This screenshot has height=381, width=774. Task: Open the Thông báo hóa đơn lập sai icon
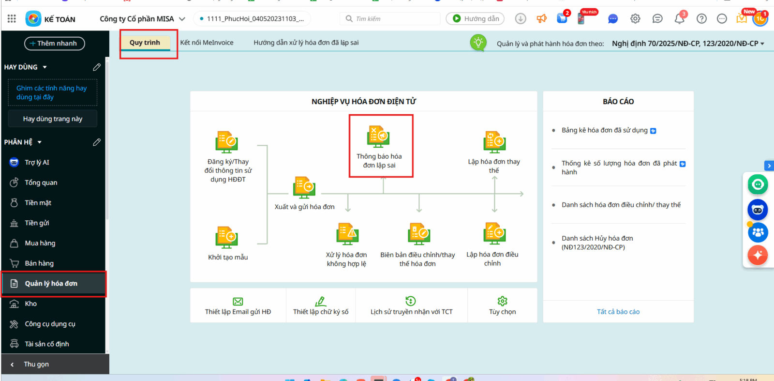click(379, 137)
